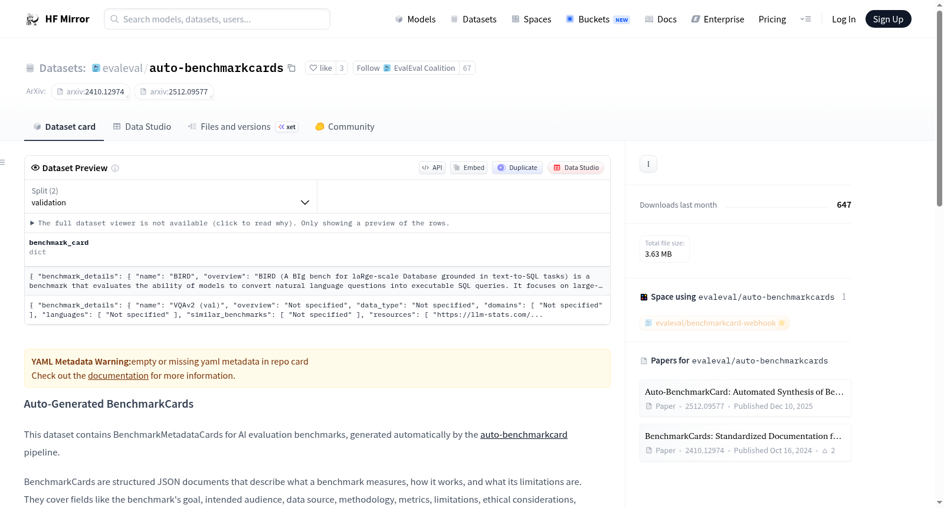Image resolution: width=944 pixels, height=508 pixels.
Task: Click the documentation link in YAML warning
Action: (118, 376)
